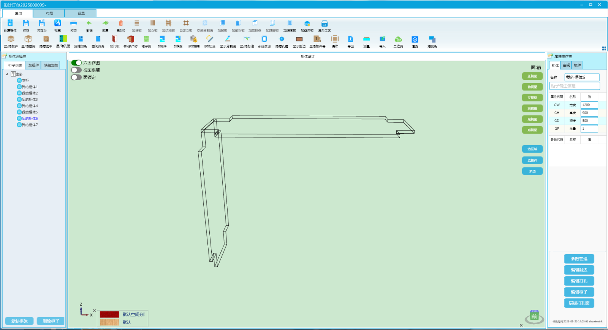Click the 加横板 horizontal board icon
Viewport: 608px width, 330px height.
[137, 23]
